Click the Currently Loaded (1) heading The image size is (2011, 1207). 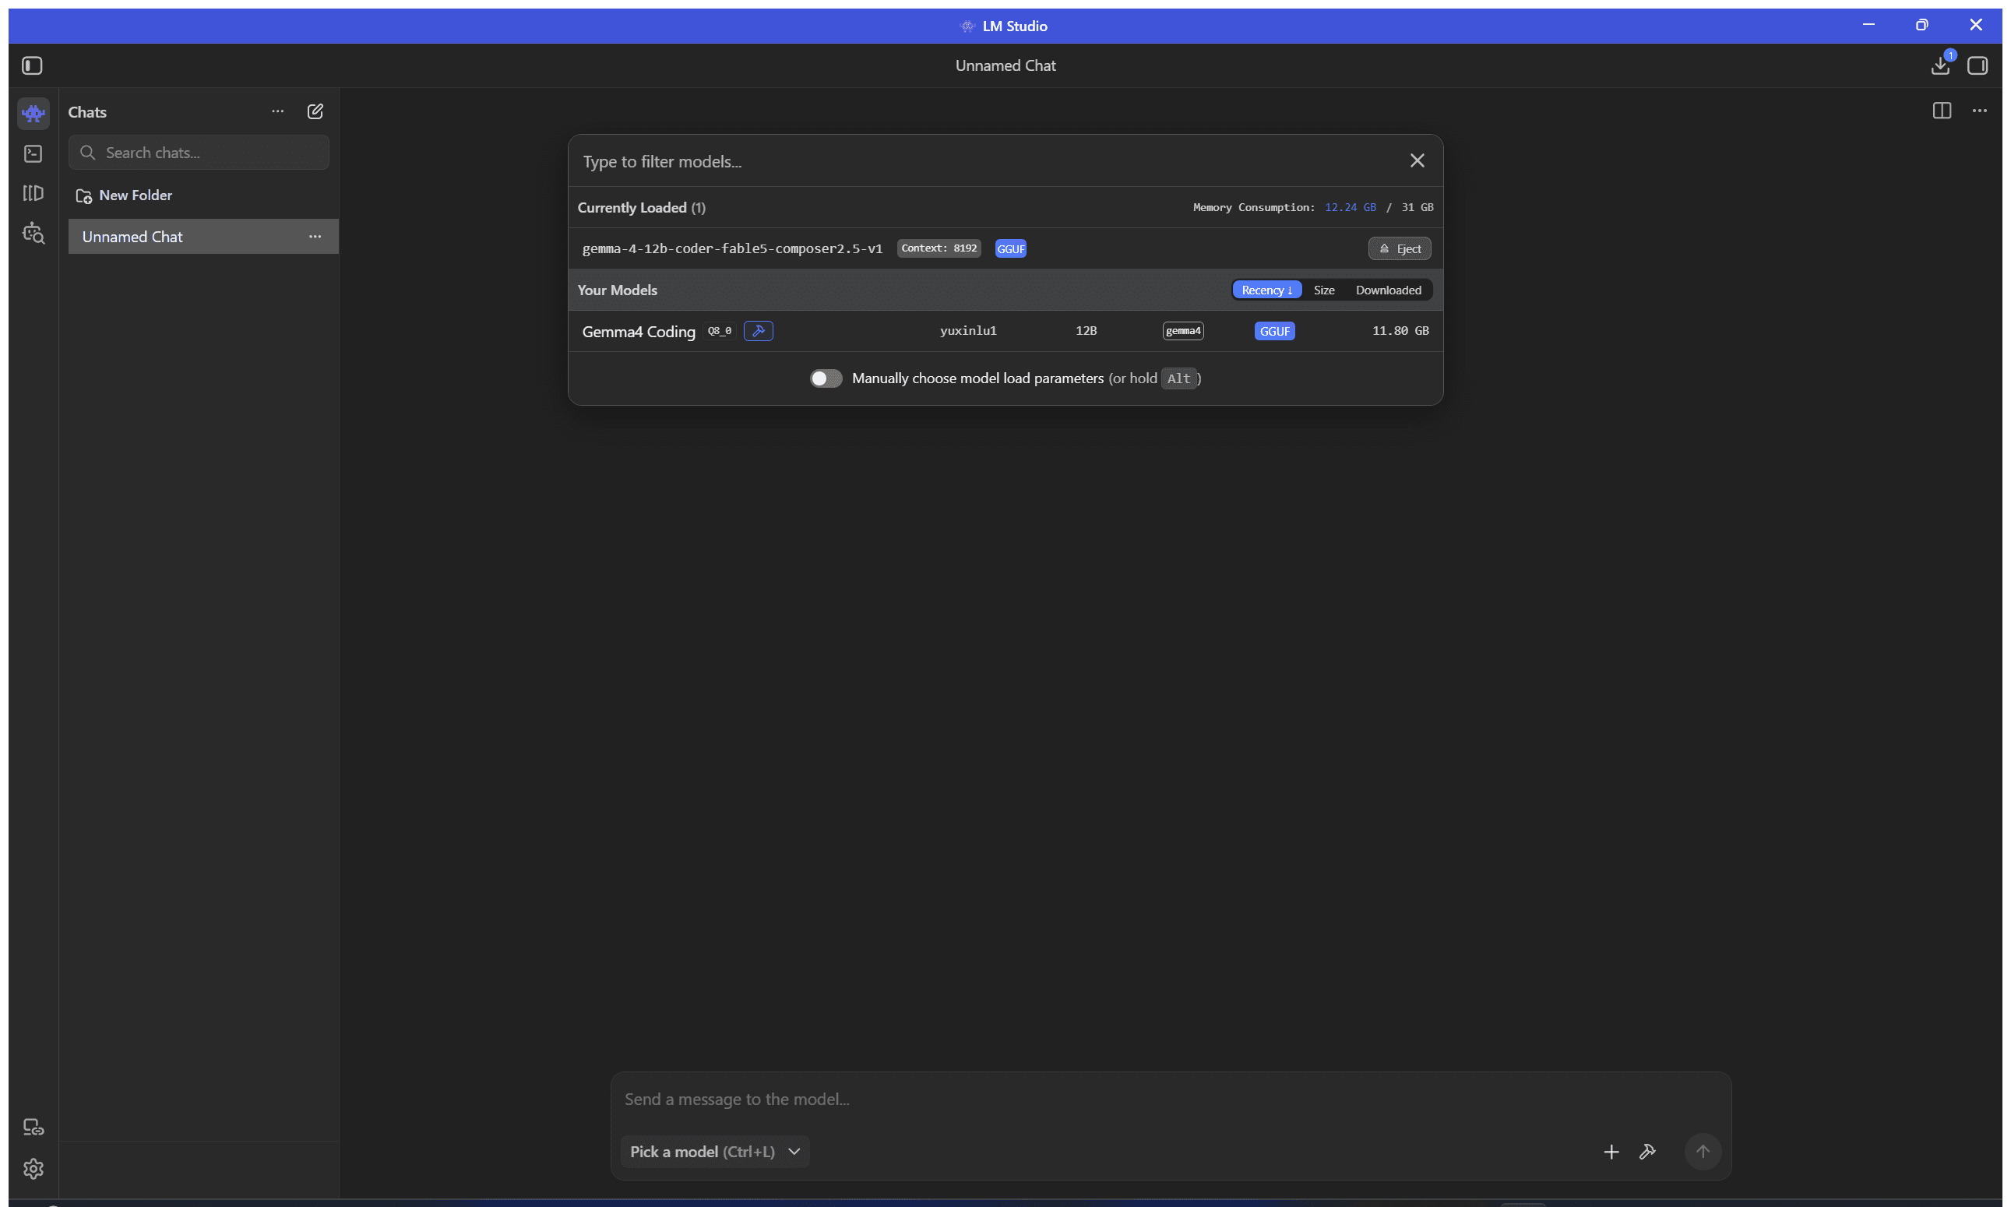pos(641,207)
